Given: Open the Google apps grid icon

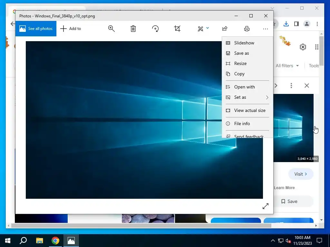Looking at the screenshot, I should 316,47.
